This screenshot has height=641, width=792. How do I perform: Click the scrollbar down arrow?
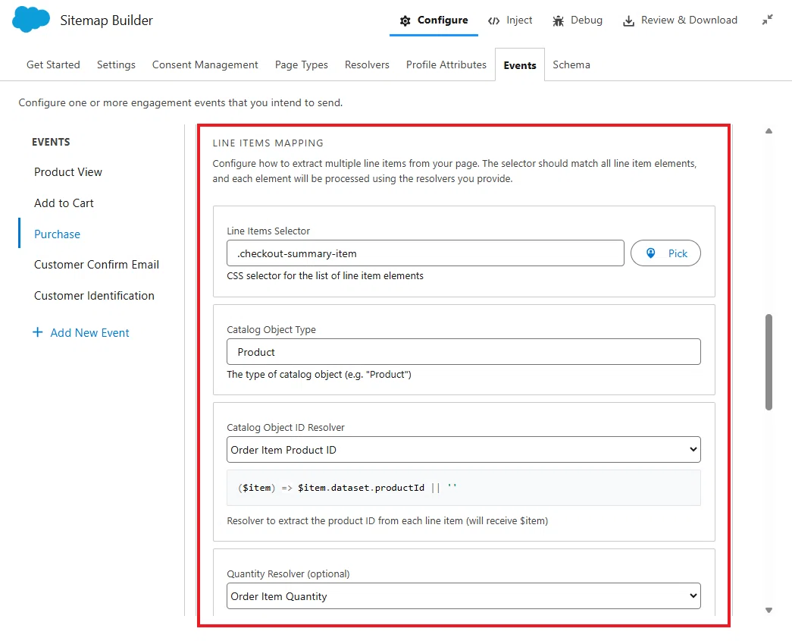(x=769, y=610)
